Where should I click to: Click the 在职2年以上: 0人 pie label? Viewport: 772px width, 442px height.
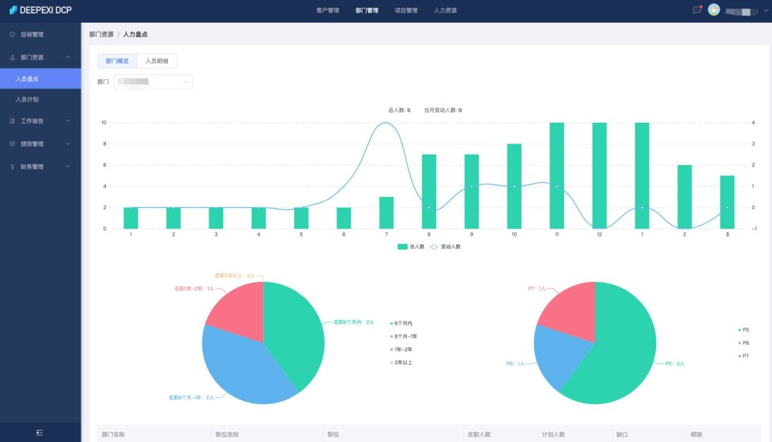pyautogui.click(x=235, y=276)
